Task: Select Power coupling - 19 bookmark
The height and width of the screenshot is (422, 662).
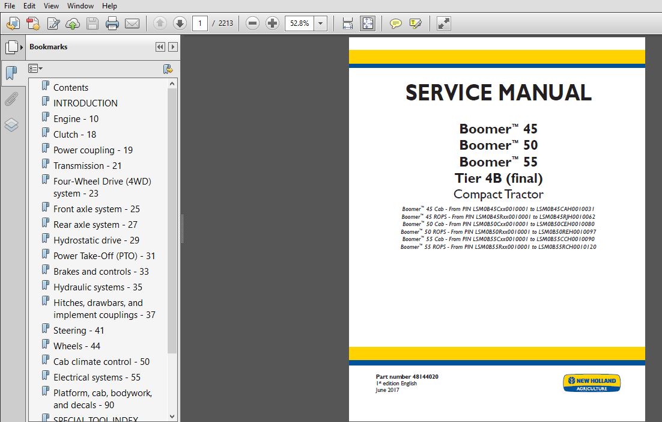Action: [93, 150]
